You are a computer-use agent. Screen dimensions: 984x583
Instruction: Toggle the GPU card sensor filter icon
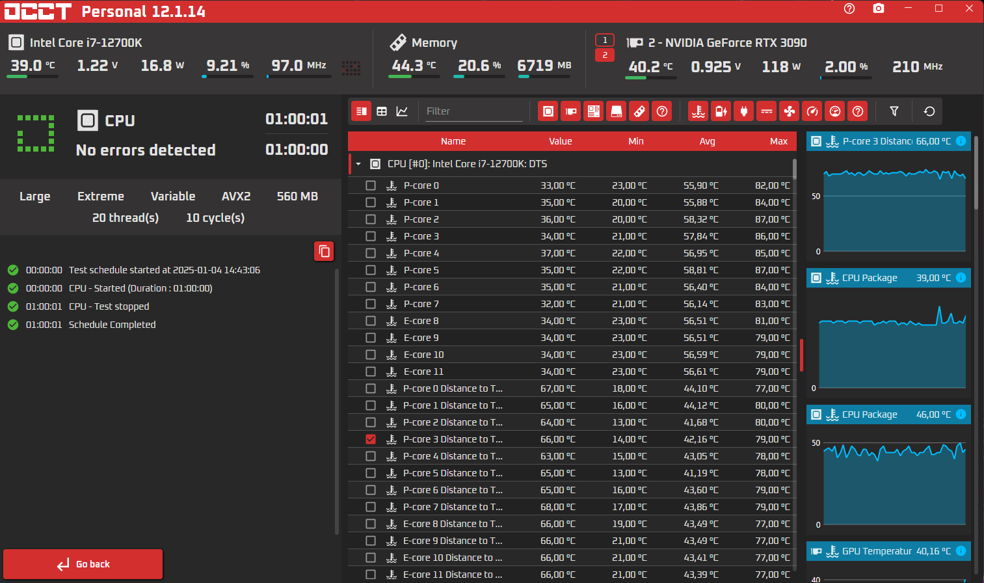571,111
